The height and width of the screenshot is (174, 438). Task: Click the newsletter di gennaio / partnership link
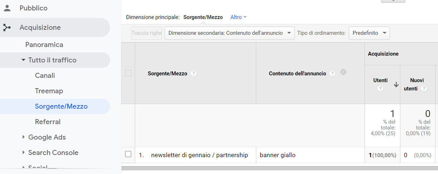(200, 155)
